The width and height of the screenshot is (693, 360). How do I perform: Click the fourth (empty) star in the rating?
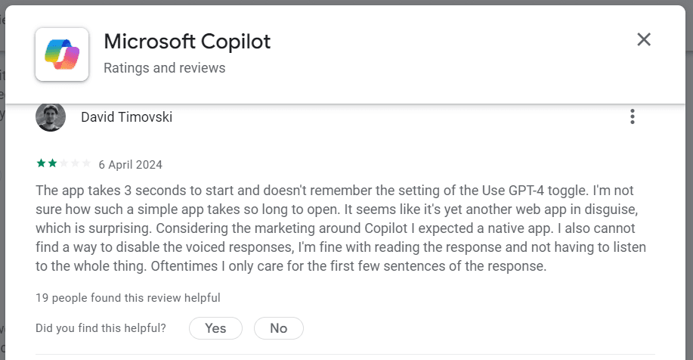(75, 163)
